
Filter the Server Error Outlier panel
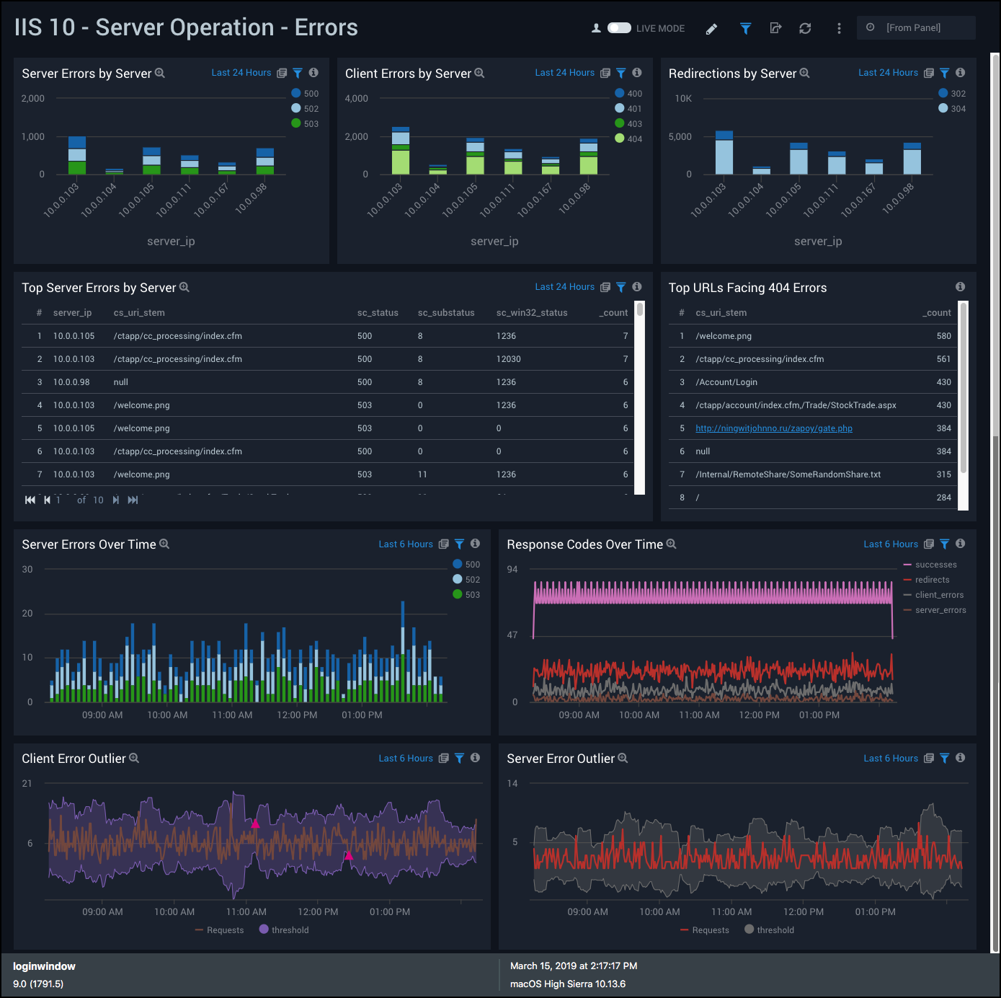click(x=945, y=759)
